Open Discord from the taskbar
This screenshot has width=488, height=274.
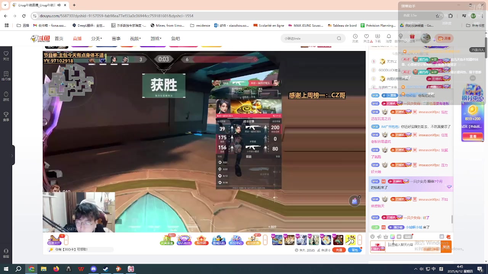(x=93, y=269)
